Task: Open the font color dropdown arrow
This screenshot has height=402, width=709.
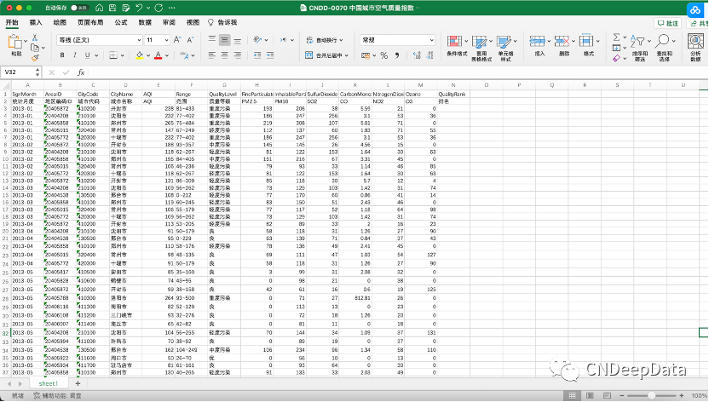Action: click(x=167, y=55)
